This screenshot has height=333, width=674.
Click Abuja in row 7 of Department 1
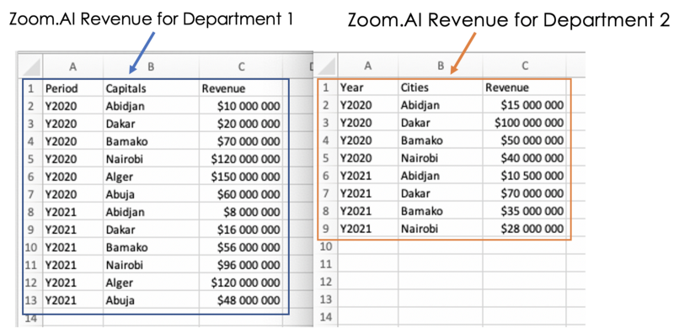pos(151,194)
